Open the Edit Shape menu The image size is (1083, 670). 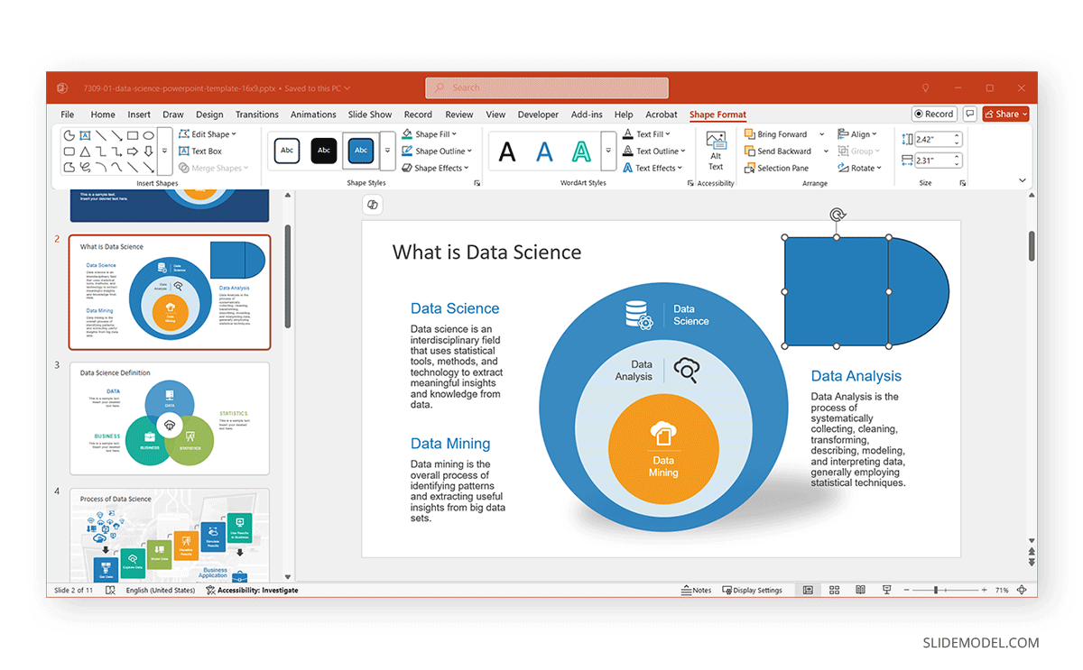click(209, 133)
